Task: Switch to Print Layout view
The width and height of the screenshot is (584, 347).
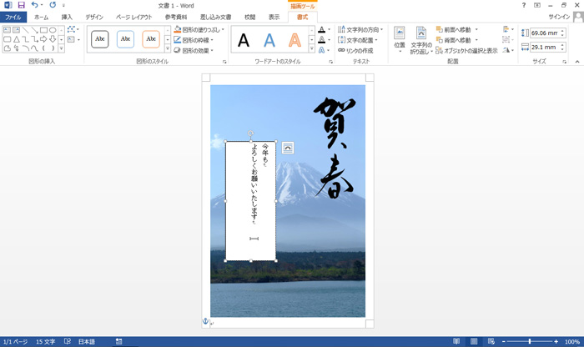Action: click(474, 341)
